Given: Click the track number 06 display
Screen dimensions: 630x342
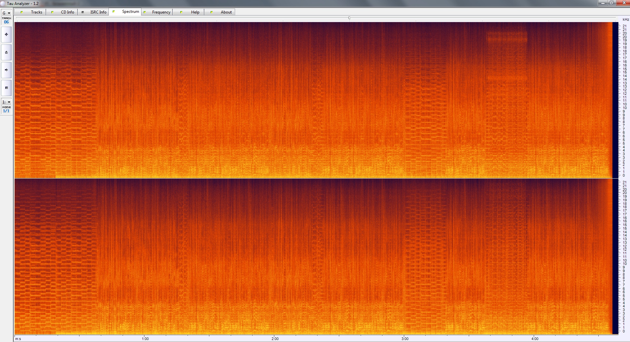Looking at the screenshot, I should coord(6,22).
